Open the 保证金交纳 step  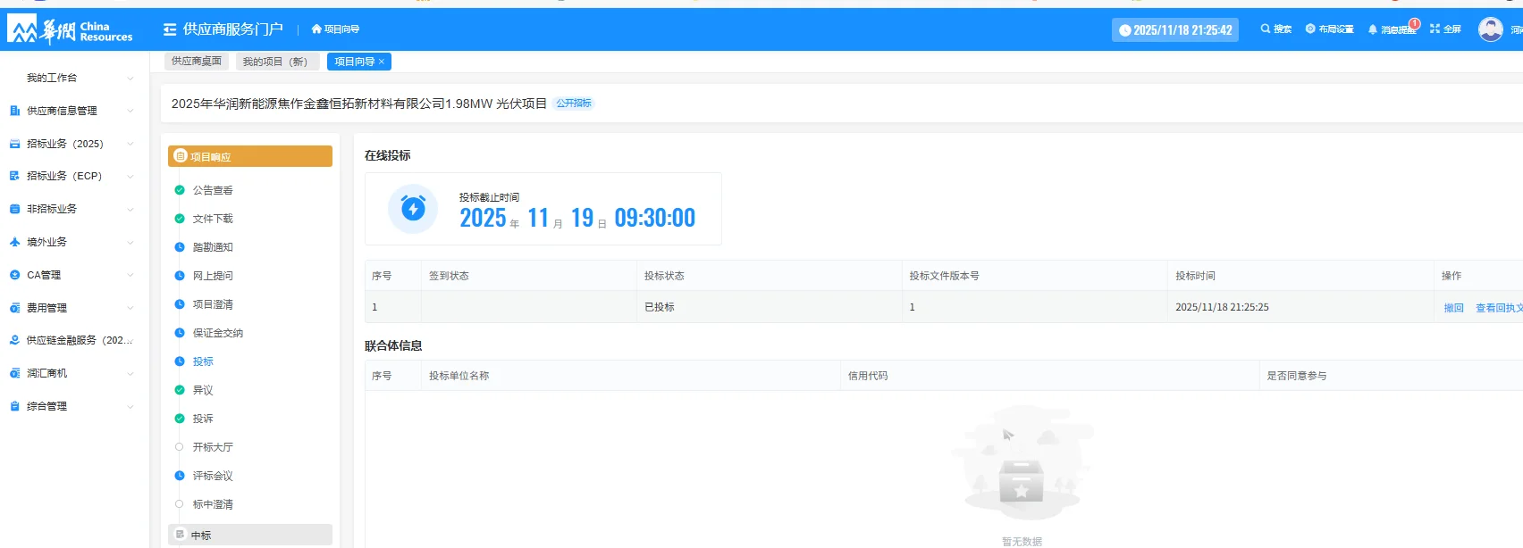[x=218, y=333]
